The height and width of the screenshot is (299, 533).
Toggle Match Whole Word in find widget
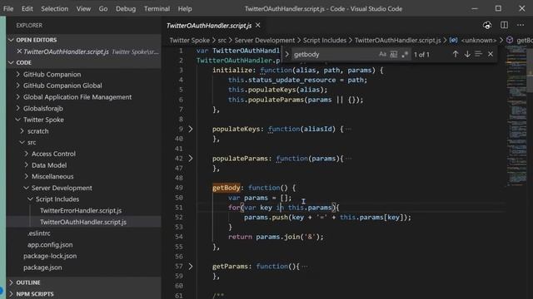393,54
